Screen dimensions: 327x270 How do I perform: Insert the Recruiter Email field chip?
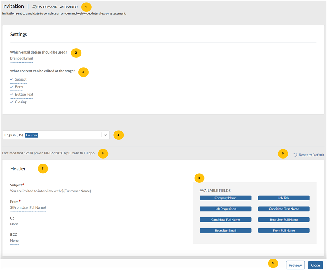pos(225,231)
